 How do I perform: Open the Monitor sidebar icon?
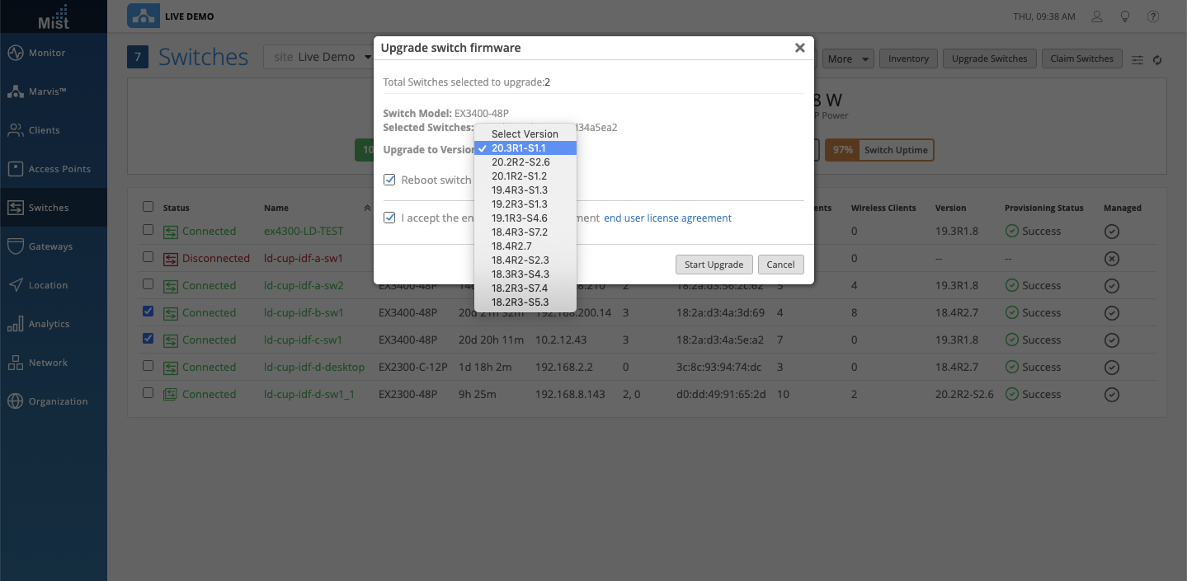[15, 53]
